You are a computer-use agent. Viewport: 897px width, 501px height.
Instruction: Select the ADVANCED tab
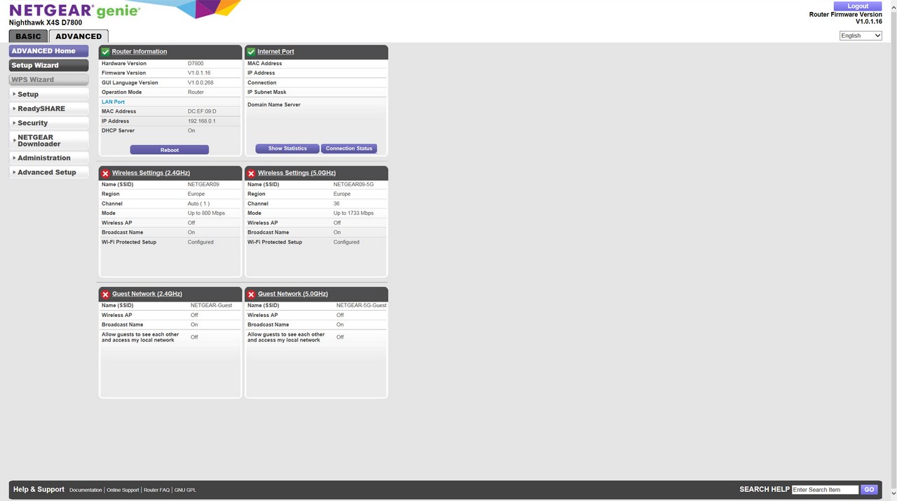pos(78,36)
